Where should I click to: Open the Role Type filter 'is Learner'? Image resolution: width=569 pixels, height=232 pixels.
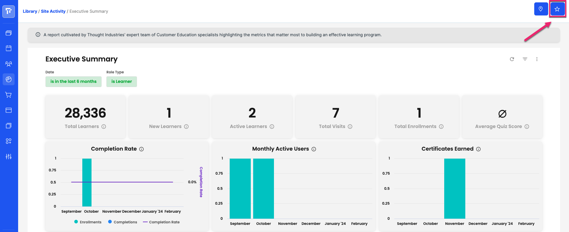[122, 81]
